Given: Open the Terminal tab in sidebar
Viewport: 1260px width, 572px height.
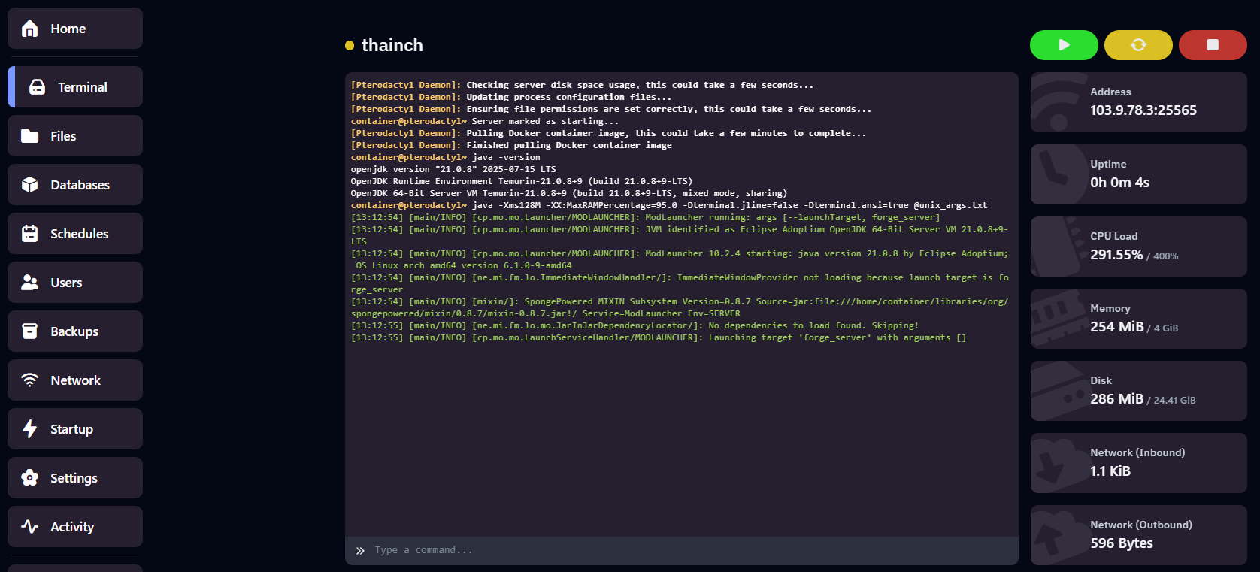Looking at the screenshot, I should coord(74,87).
